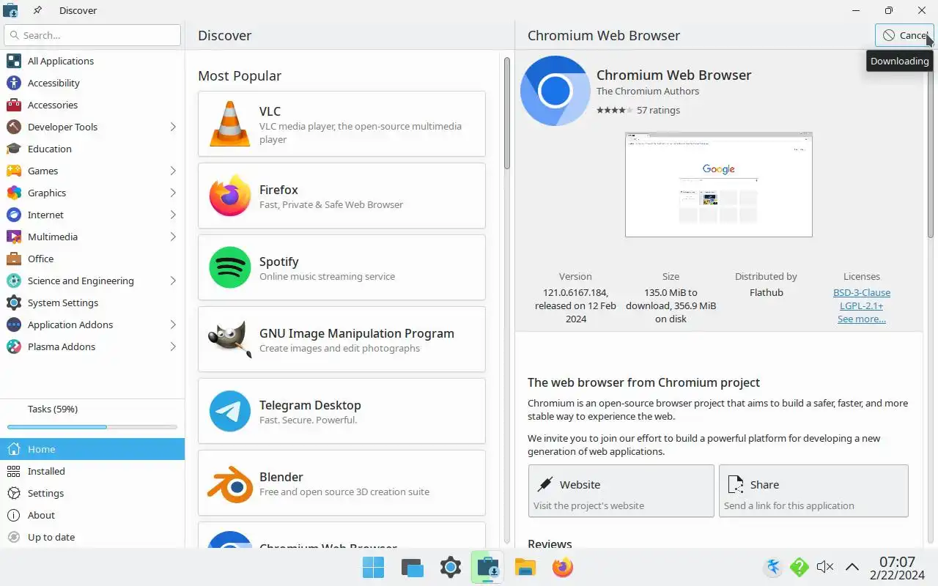Expand Science and Engineering subcategories
938x586 pixels.
pyautogui.click(x=173, y=281)
